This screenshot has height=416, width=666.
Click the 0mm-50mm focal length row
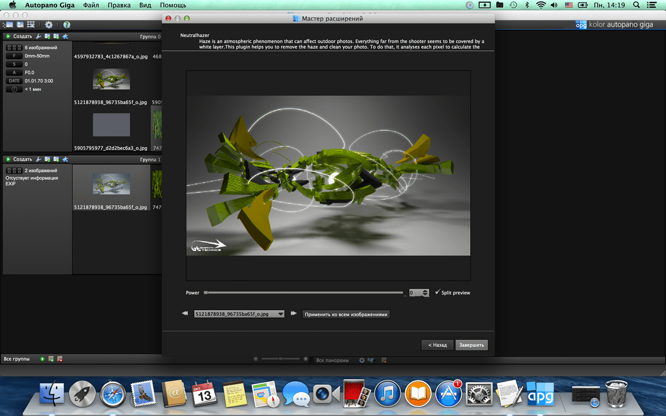click(x=27, y=56)
